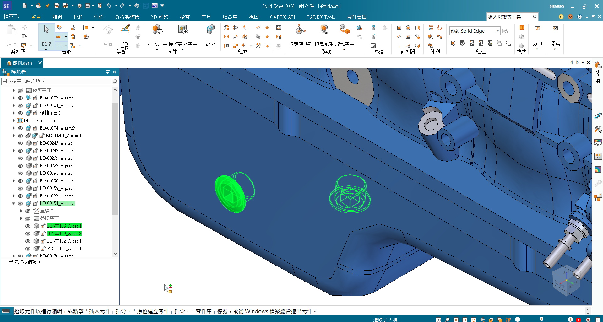Click the view orientation cube in the viewport
This screenshot has width=603, height=322.
click(x=567, y=280)
